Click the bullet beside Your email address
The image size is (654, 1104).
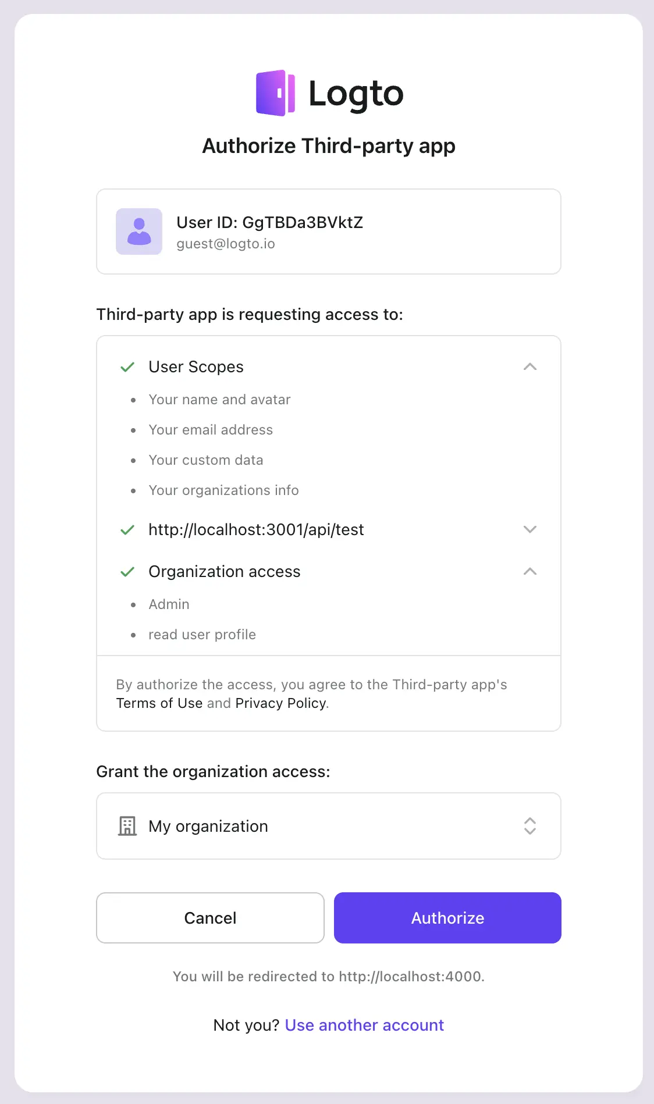[133, 431]
